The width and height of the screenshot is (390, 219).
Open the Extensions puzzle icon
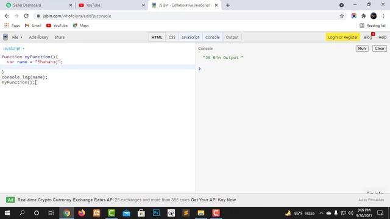364,16
